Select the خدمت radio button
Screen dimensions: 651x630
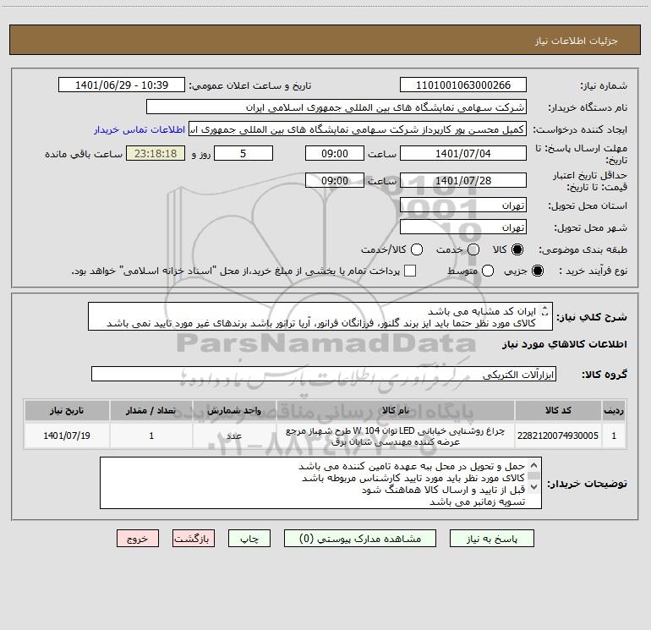[473, 249]
